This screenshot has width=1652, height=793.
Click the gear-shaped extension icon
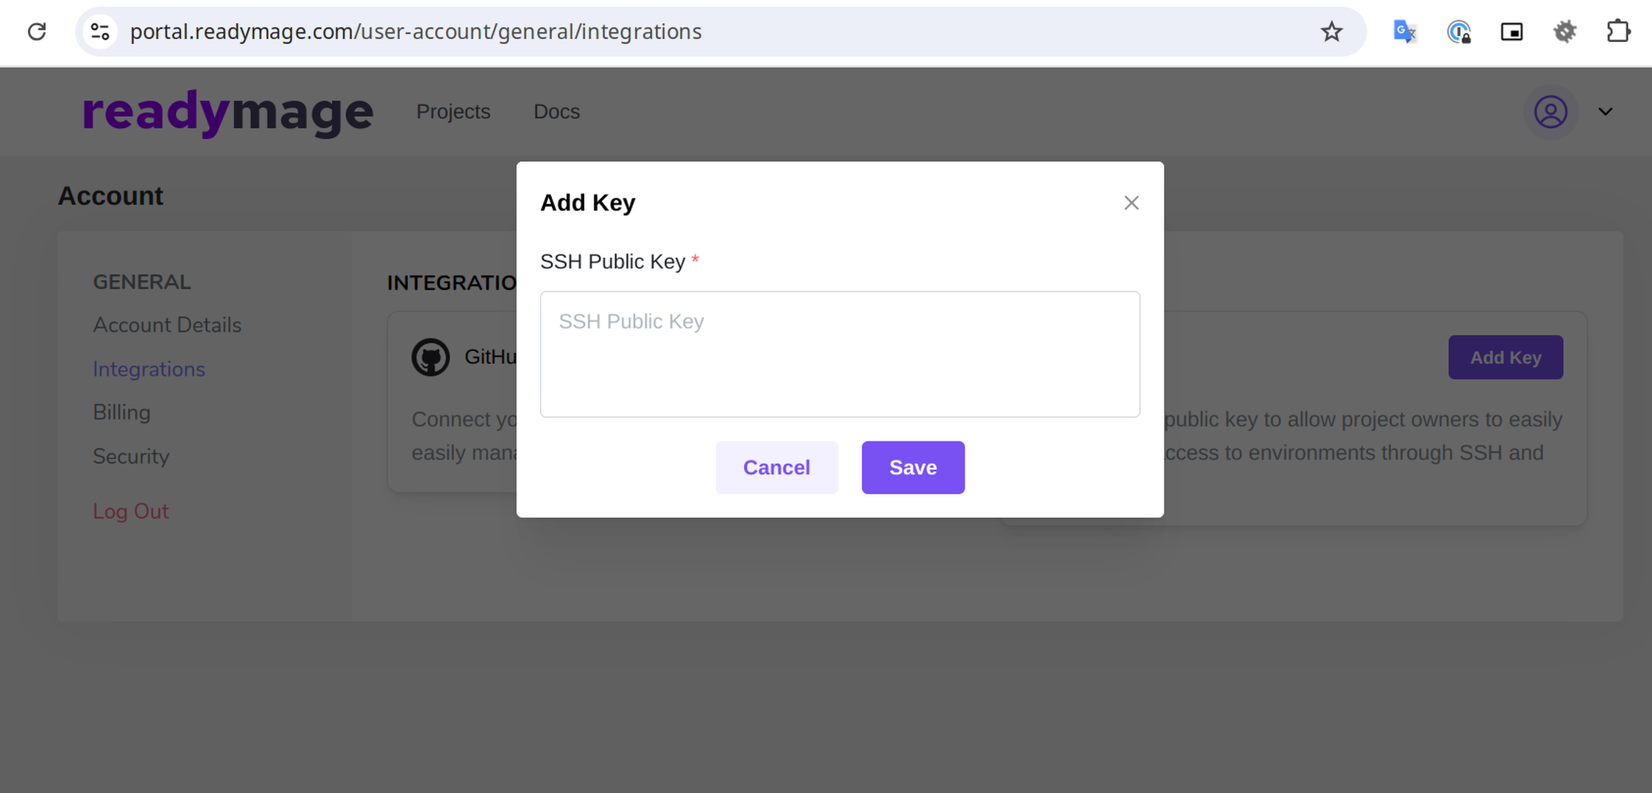1564,32
